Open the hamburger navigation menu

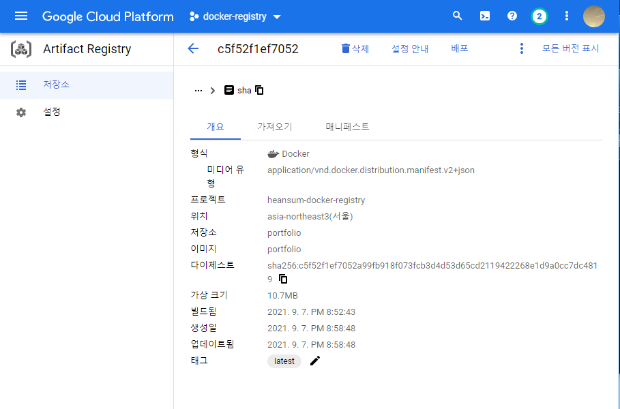tap(21, 16)
